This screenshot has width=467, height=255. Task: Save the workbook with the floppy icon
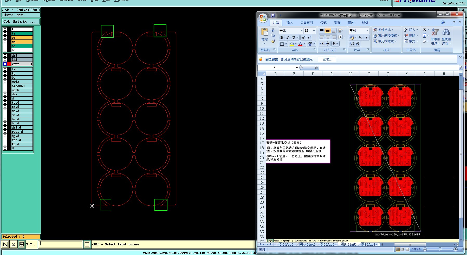tap(273, 16)
